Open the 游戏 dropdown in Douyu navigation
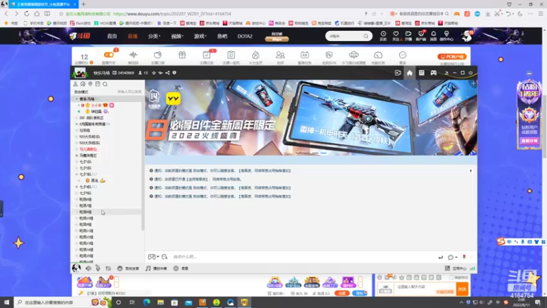This screenshot has width=547, height=308. (x=200, y=36)
